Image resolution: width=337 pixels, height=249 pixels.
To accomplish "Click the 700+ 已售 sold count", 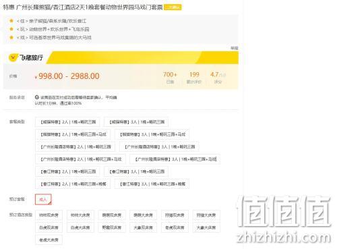I will pos(170,78).
